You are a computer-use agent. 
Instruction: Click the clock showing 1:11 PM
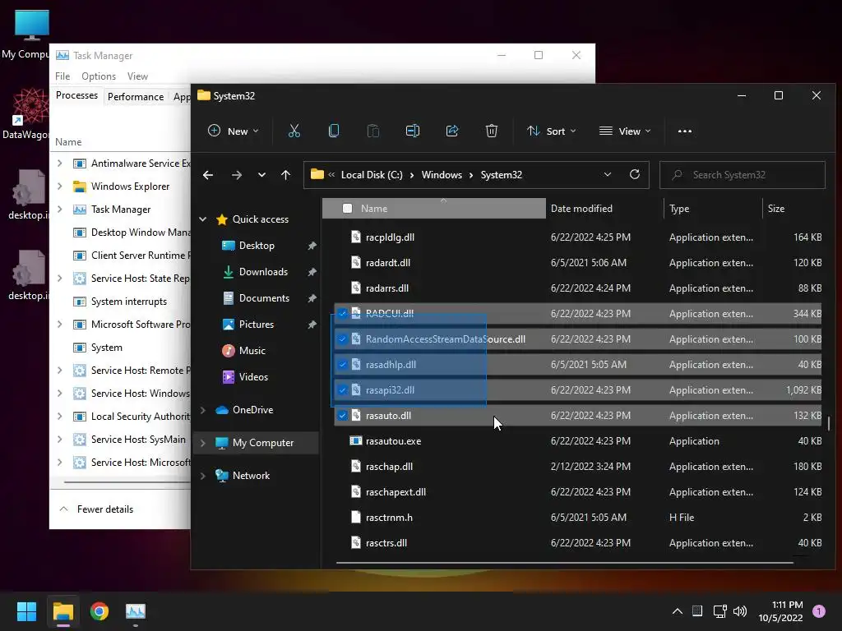pos(787,605)
